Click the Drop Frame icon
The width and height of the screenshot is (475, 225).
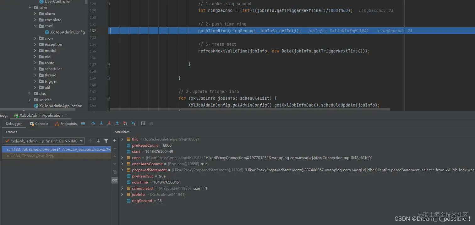pos(125,123)
